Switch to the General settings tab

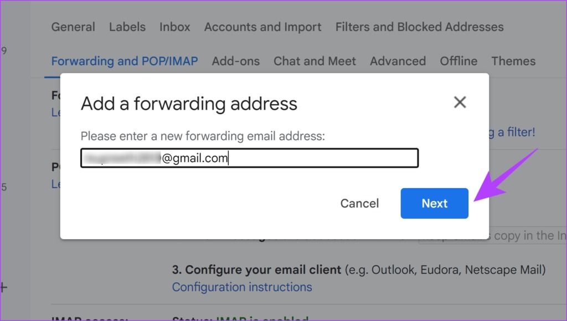73,27
